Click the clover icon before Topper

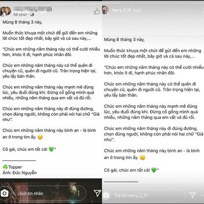[5, 167]
